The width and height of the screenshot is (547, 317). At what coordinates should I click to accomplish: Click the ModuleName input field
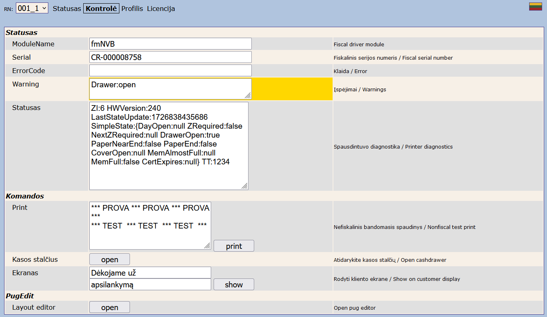tap(170, 44)
